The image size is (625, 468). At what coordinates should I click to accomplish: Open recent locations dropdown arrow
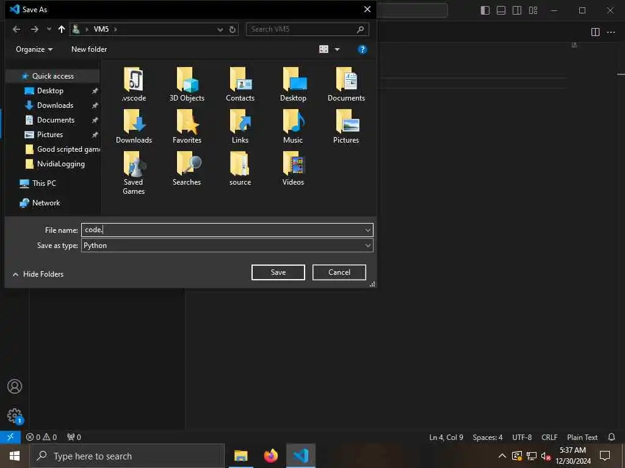(49, 29)
